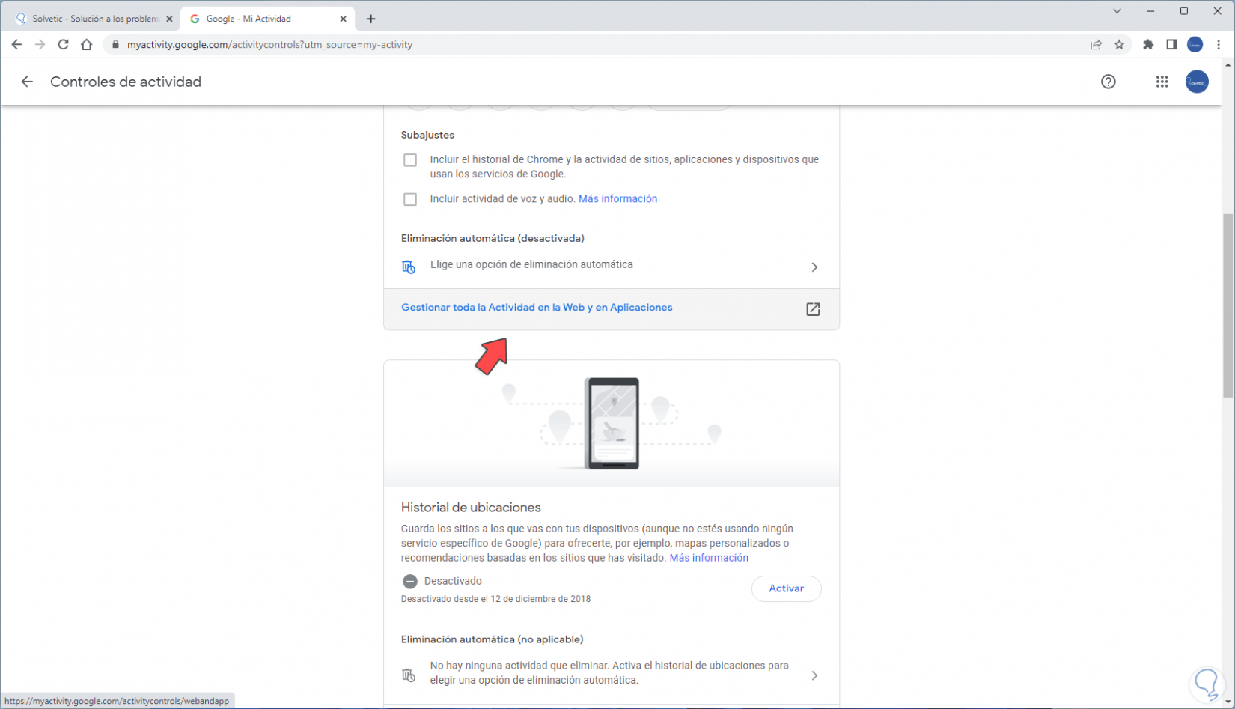The height and width of the screenshot is (709, 1235).
Task: Open Más información link for location history
Action: [x=709, y=558]
